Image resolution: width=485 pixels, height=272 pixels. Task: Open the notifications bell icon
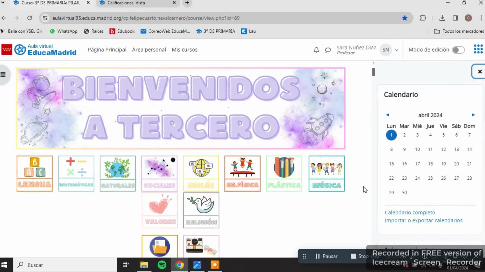[x=316, y=50]
